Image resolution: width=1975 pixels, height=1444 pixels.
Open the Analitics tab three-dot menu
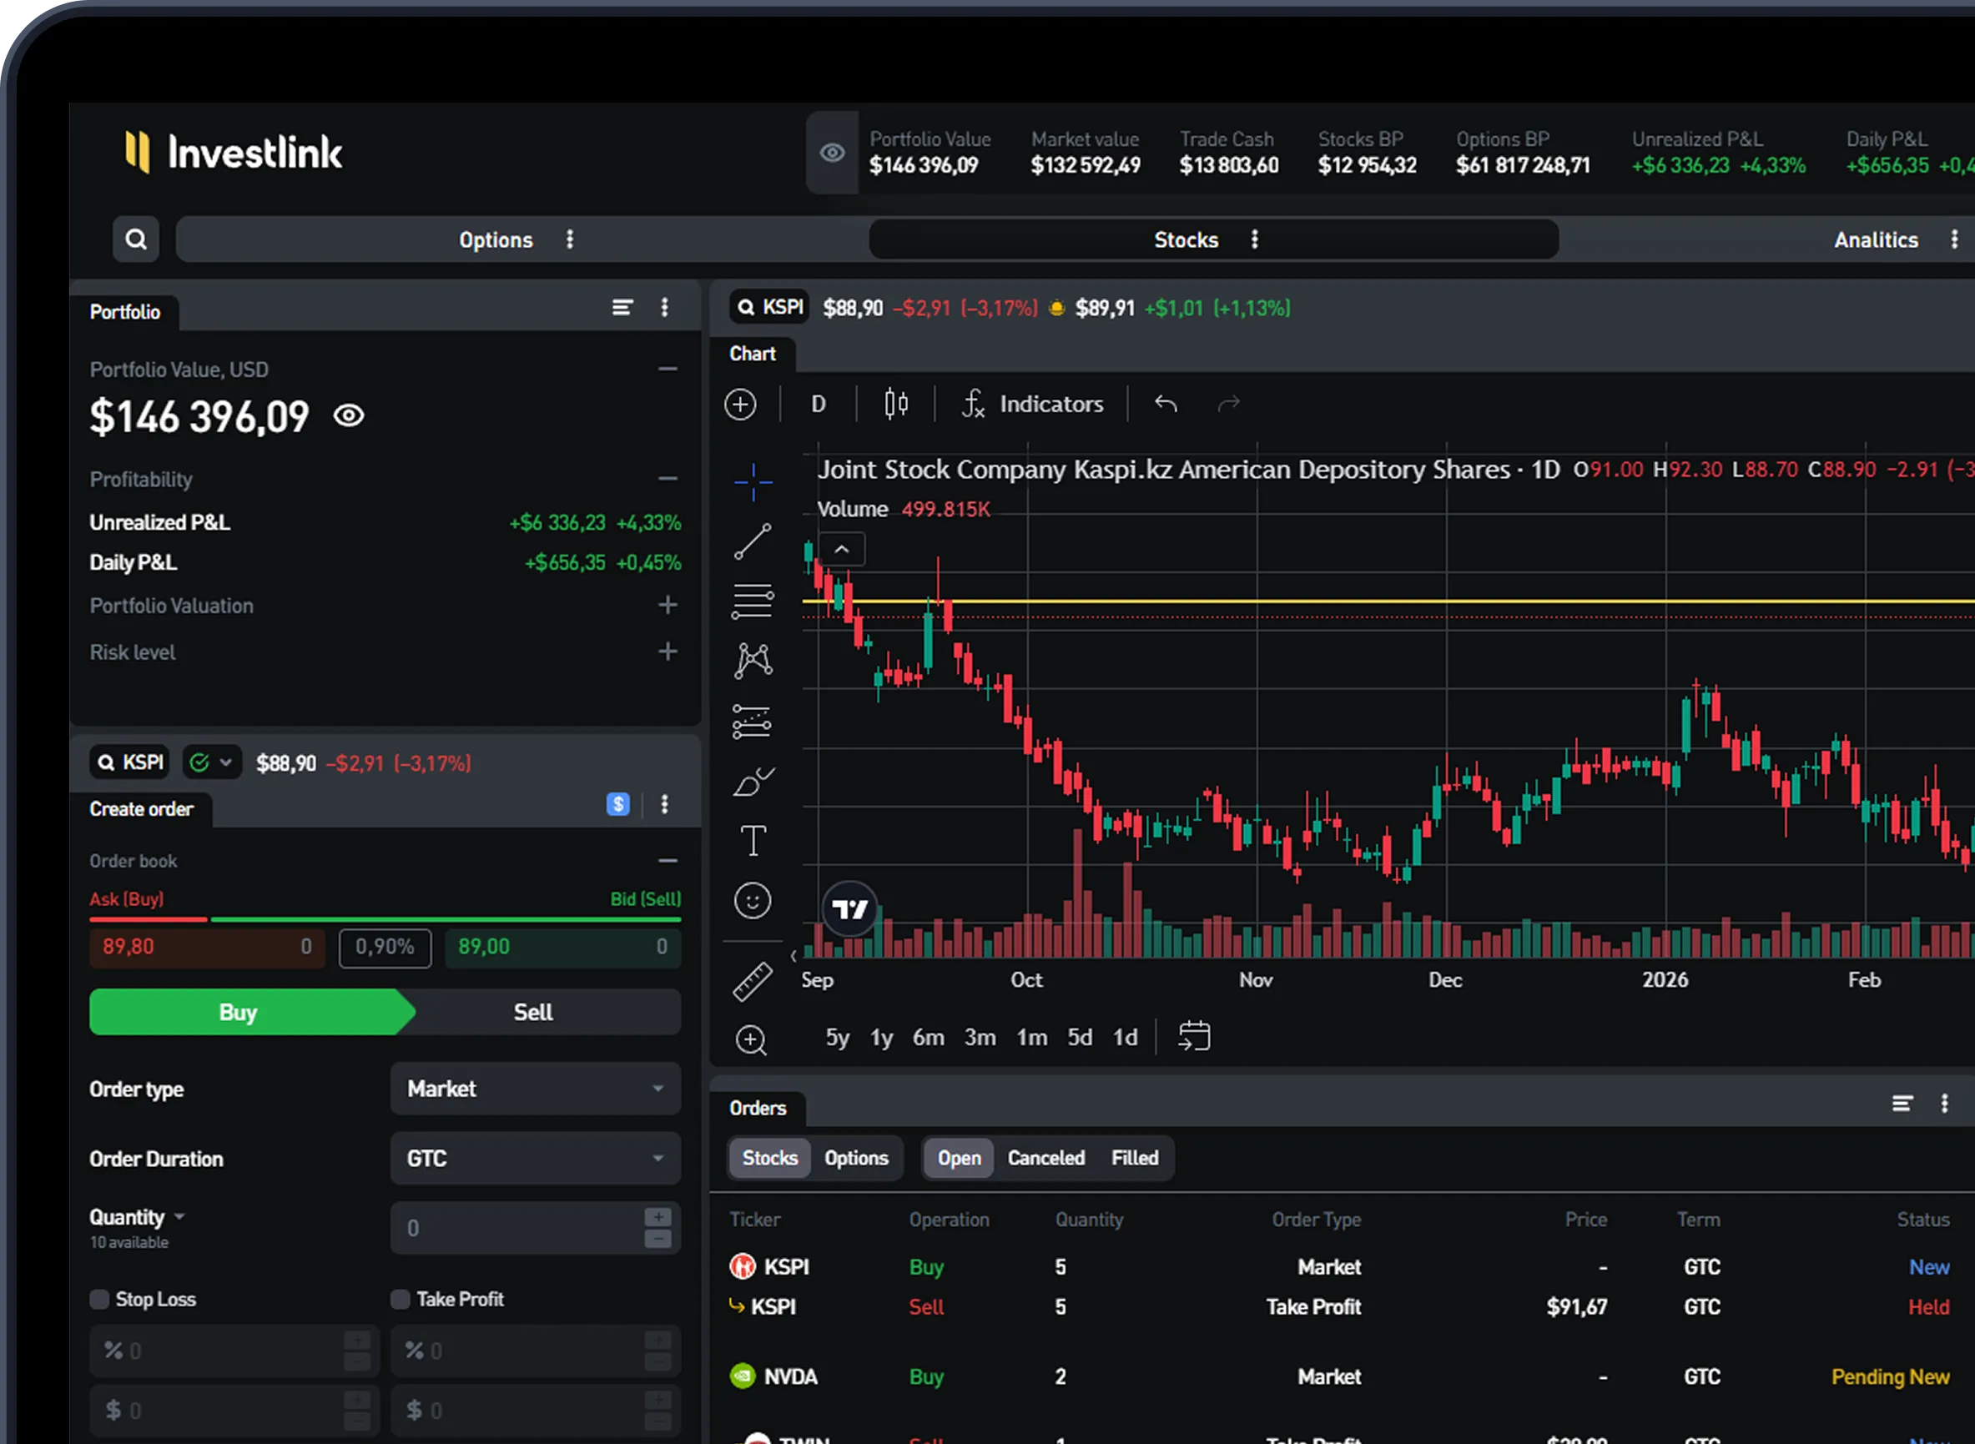pyautogui.click(x=1954, y=239)
